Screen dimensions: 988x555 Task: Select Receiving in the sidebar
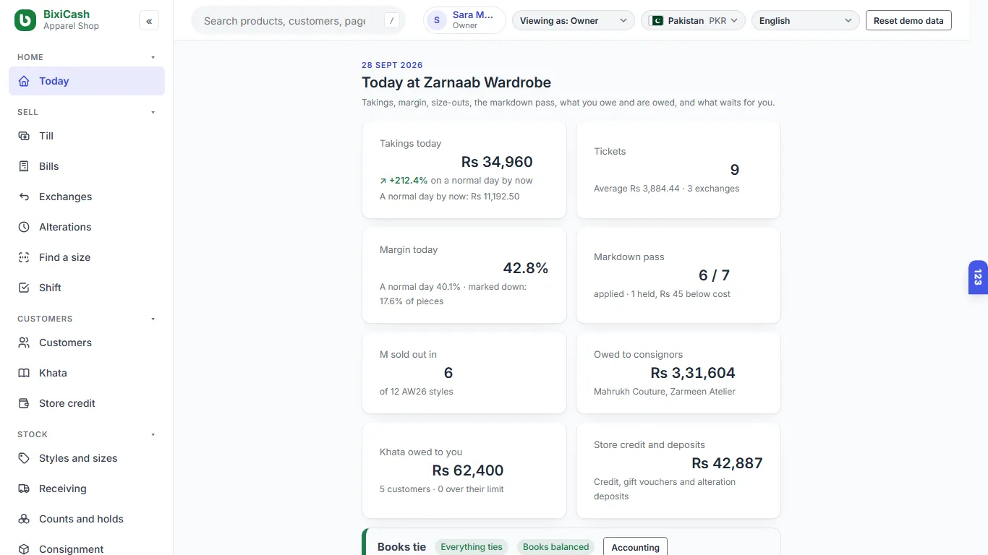point(87,489)
